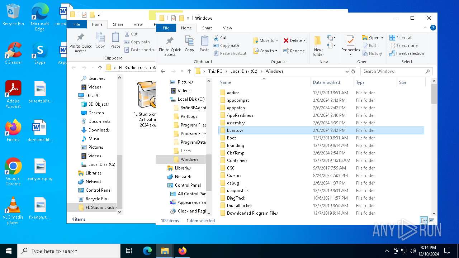
Task: Click PerfLogs in navigation tree
Action: (189, 116)
